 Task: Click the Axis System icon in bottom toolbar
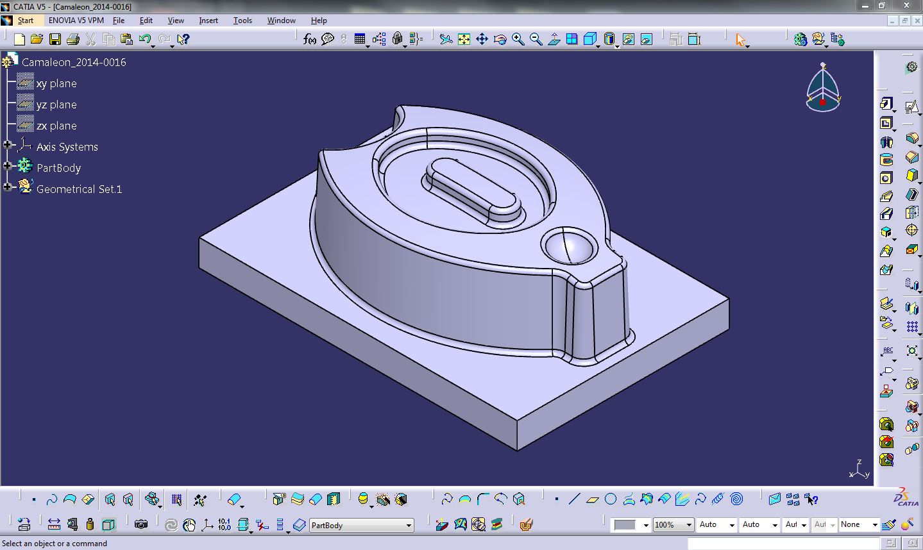[207, 524]
